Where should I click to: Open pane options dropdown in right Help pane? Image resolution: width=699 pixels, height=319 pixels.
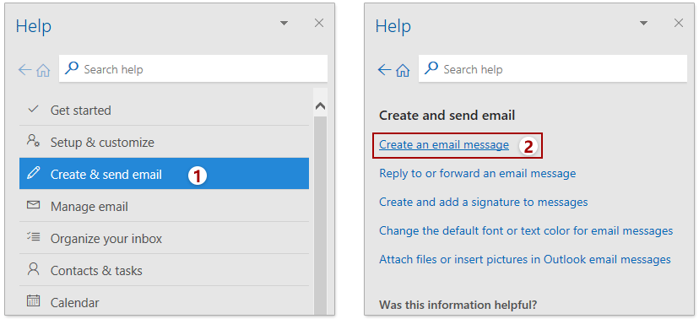pyautogui.click(x=644, y=23)
